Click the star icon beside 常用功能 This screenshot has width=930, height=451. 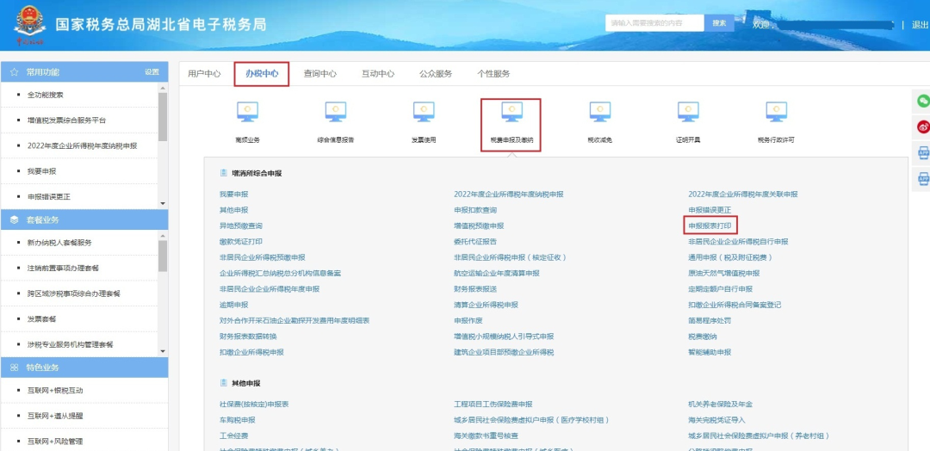point(15,72)
